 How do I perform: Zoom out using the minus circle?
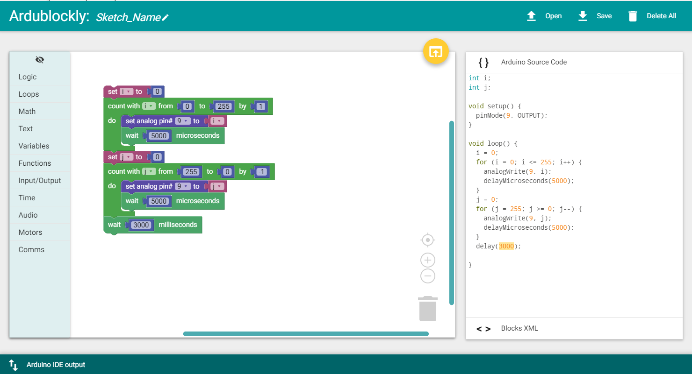pyautogui.click(x=428, y=276)
